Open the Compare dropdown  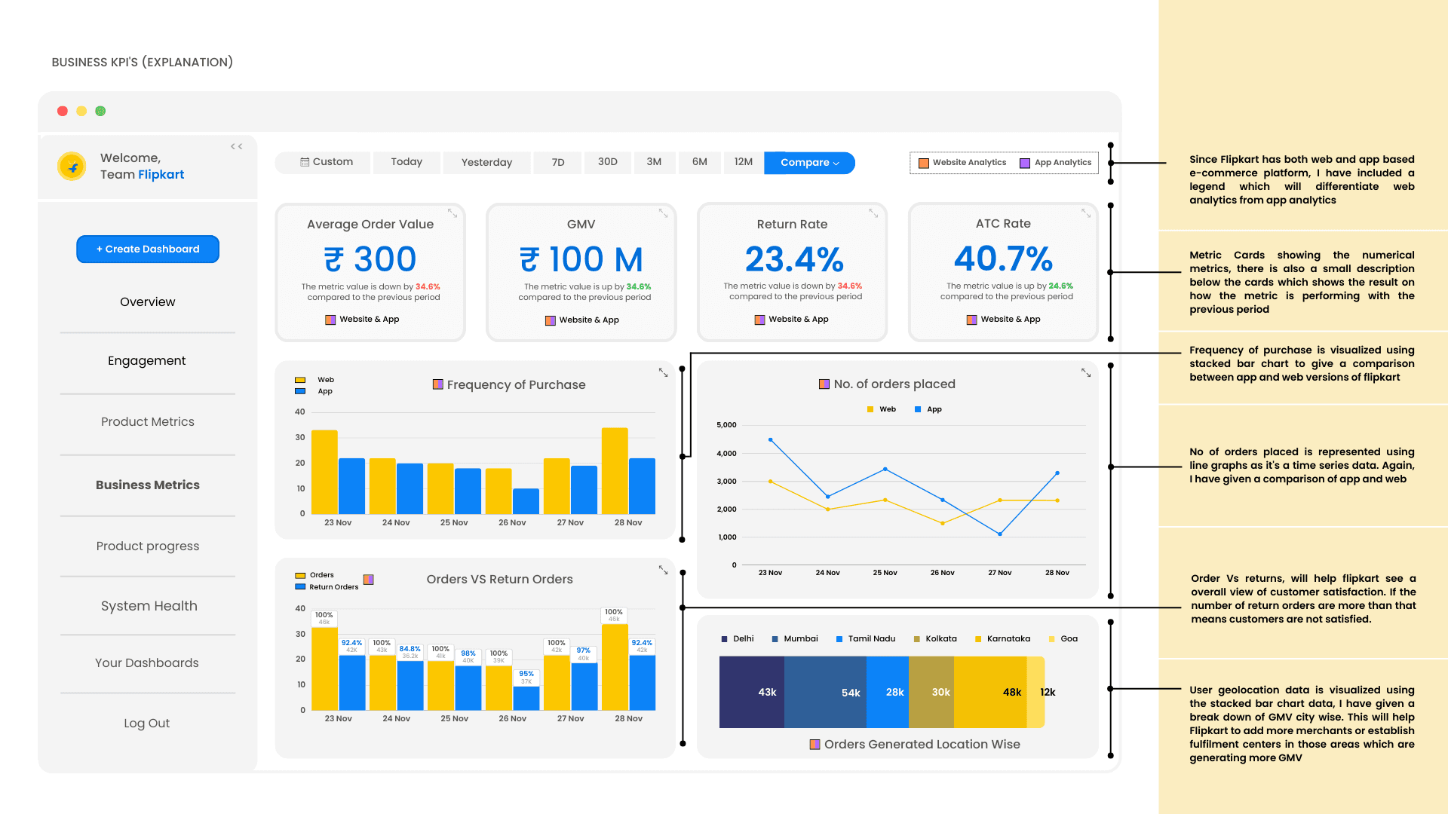(809, 163)
